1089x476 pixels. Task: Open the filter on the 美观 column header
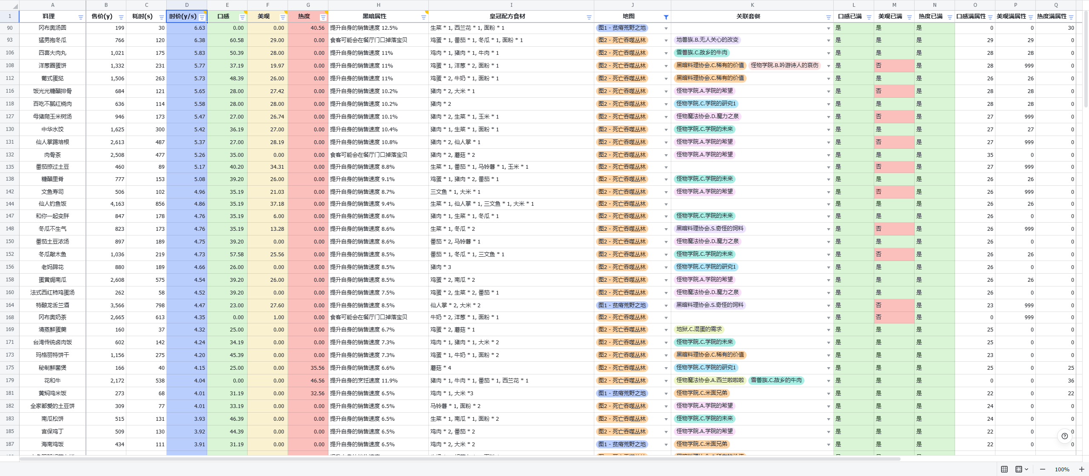tap(283, 17)
